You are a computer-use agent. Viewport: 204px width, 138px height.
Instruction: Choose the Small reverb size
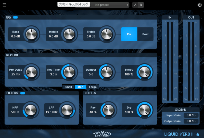[68, 87]
